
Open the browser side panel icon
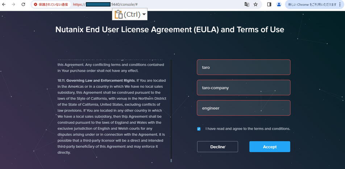tap(269, 4)
